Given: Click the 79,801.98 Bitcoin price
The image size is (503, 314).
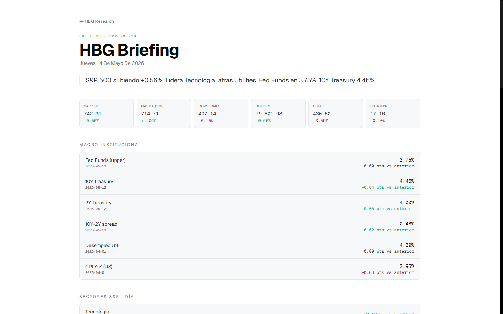Looking at the screenshot, I should click(x=269, y=114).
